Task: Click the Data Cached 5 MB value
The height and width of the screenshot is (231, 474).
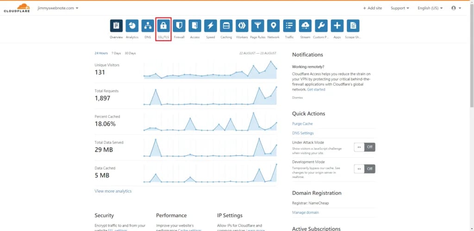Action: click(102, 176)
